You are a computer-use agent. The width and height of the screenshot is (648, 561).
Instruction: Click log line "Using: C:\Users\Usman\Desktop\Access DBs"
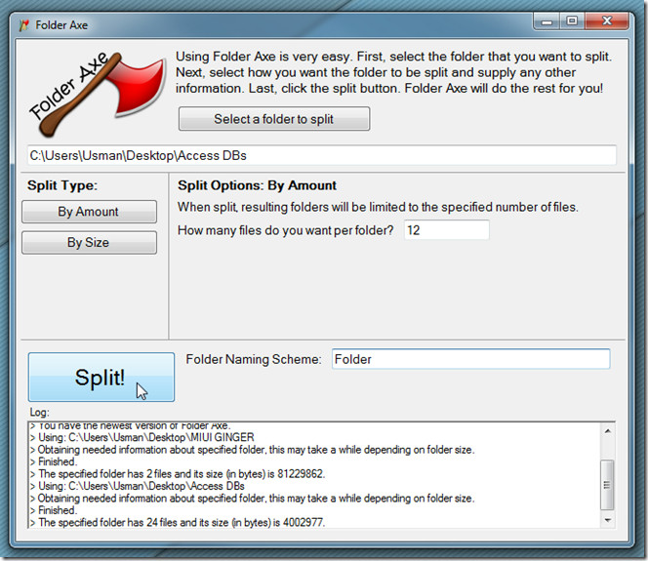pos(138,486)
